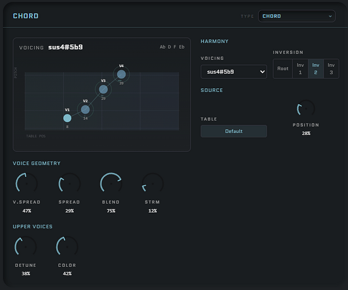Select Inv 3 inversion
The image size is (348, 290).
click(x=331, y=68)
